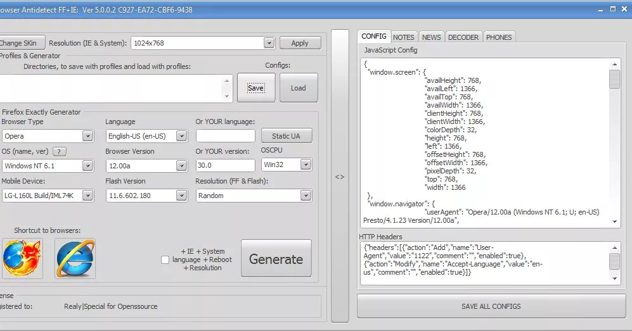The width and height of the screenshot is (632, 331).
Task: Click the SAVE ALL CONFIGS button
Action: (x=491, y=306)
